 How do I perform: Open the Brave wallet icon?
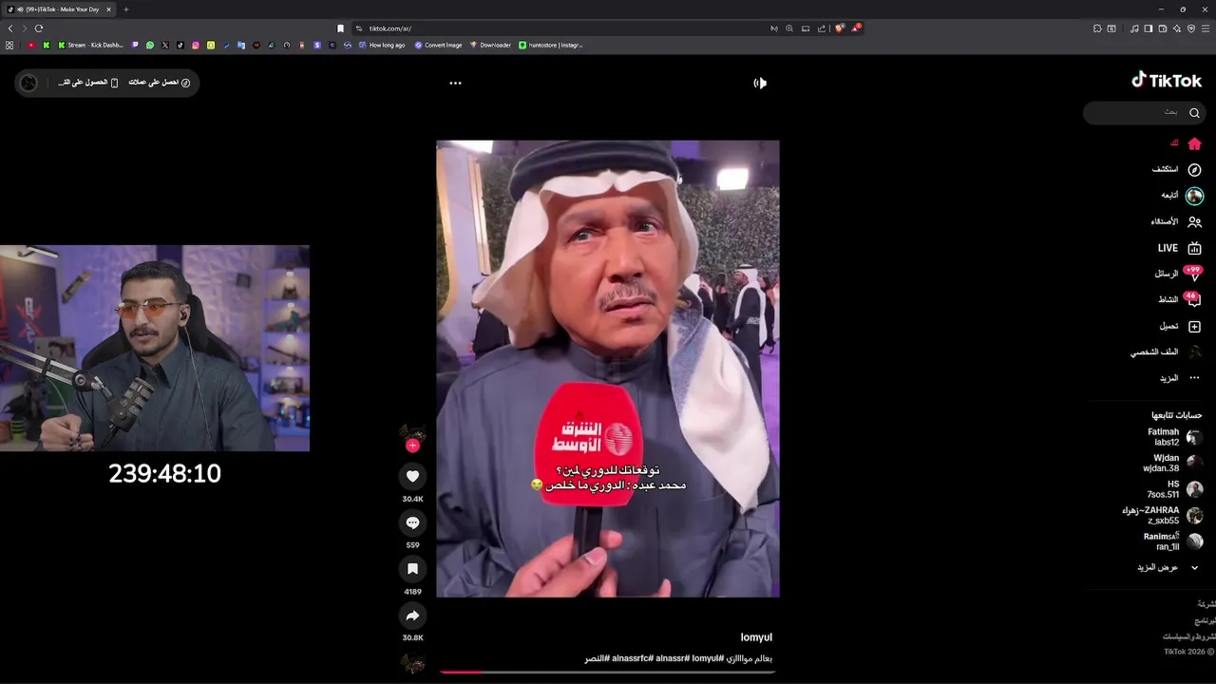pos(1163,28)
